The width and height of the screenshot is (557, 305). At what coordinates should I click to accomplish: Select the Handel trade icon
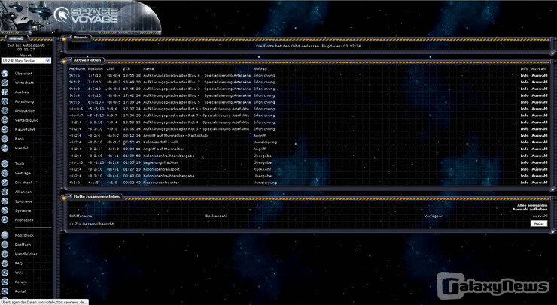(5, 148)
